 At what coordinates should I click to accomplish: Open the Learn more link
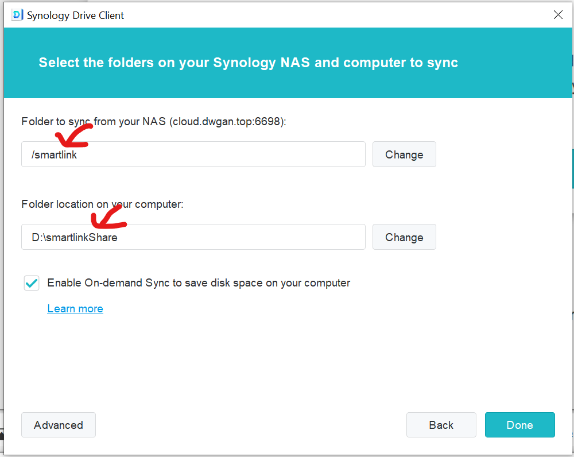(75, 309)
